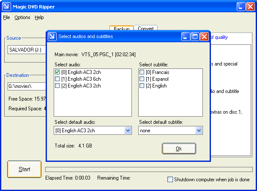Check the [1] English AC3 6ch audio track
The height and width of the screenshot is (191, 257).
(x=57, y=79)
